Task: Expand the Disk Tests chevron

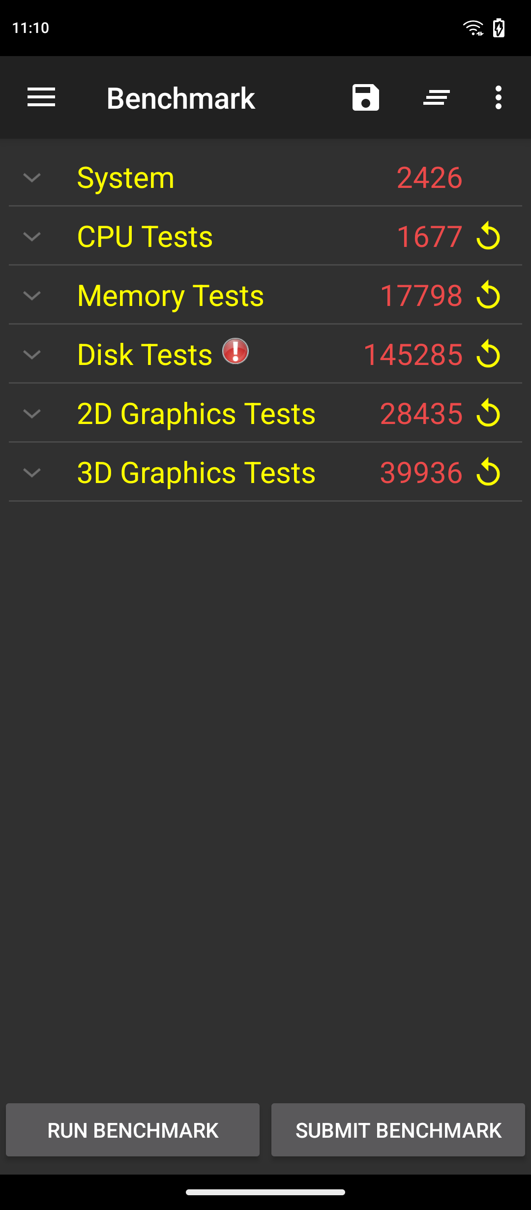Action: coord(32,355)
